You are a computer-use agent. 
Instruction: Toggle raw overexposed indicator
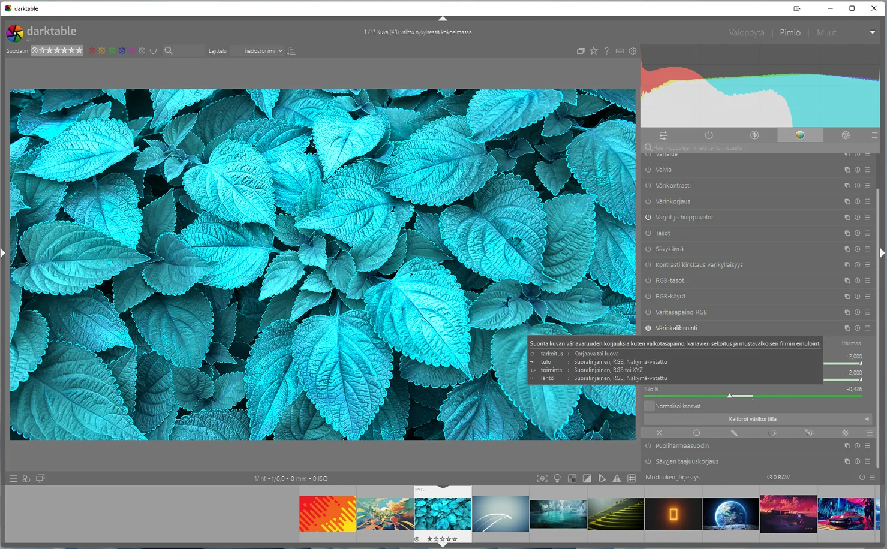click(572, 478)
